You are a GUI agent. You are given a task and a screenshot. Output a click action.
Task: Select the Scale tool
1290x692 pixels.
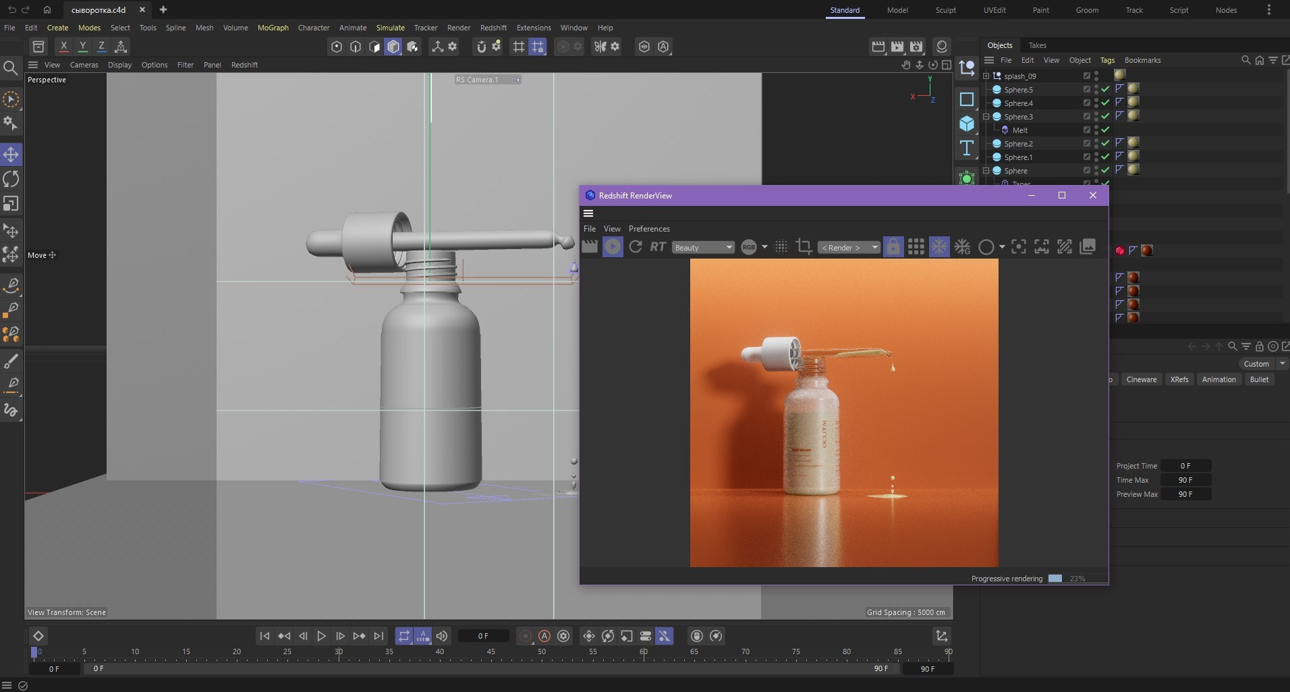click(x=11, y=203)
